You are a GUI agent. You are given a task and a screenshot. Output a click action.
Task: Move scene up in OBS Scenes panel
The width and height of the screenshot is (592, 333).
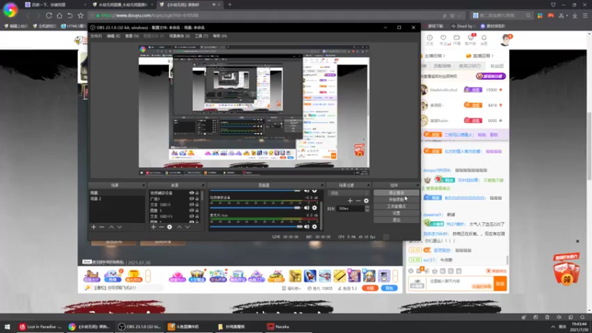pyautogui.click(x=112, y=227)
